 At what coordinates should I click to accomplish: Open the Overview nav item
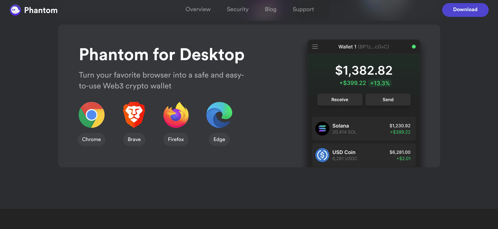click(x=198, y=9)
